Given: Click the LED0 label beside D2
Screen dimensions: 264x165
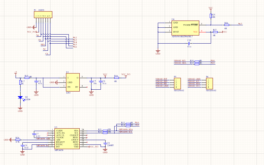Looking at the screenshot, I should pos(28,100).
